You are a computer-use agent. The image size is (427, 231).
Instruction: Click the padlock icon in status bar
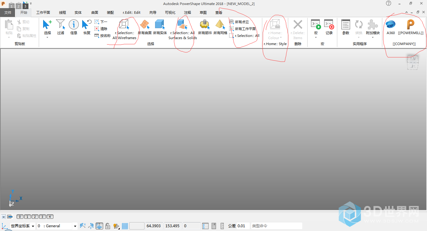tap(108, 226)
